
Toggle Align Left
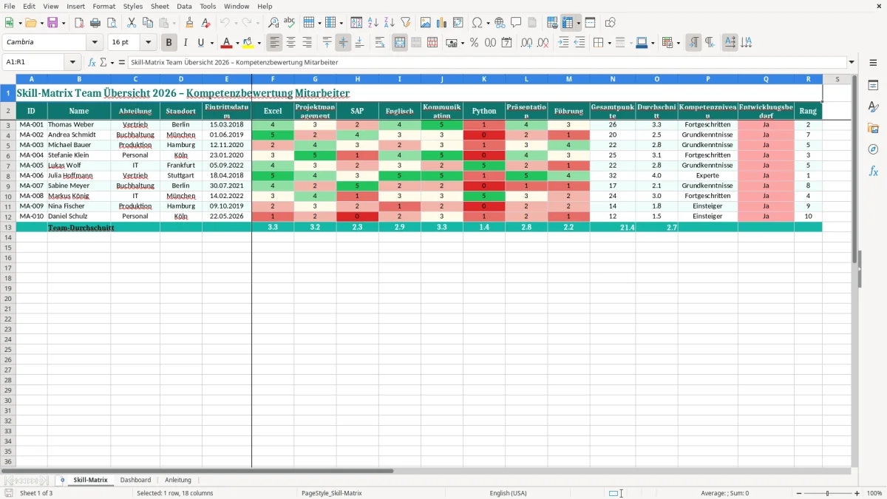pos(275,43)
